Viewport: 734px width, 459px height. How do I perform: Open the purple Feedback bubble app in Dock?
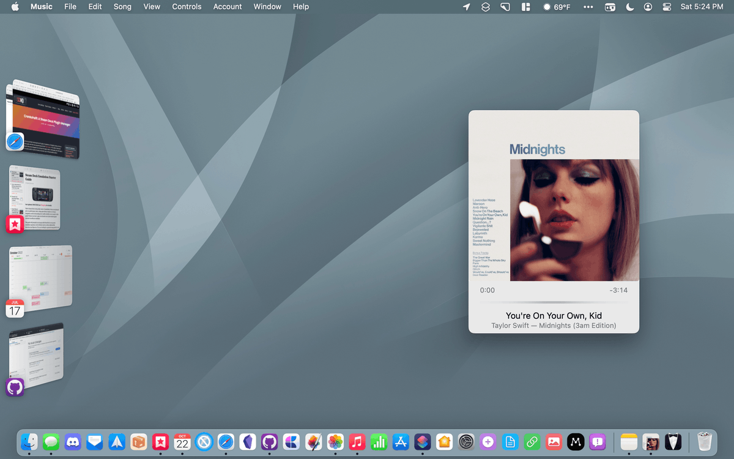pyautogui.click(x=598, y=441)
